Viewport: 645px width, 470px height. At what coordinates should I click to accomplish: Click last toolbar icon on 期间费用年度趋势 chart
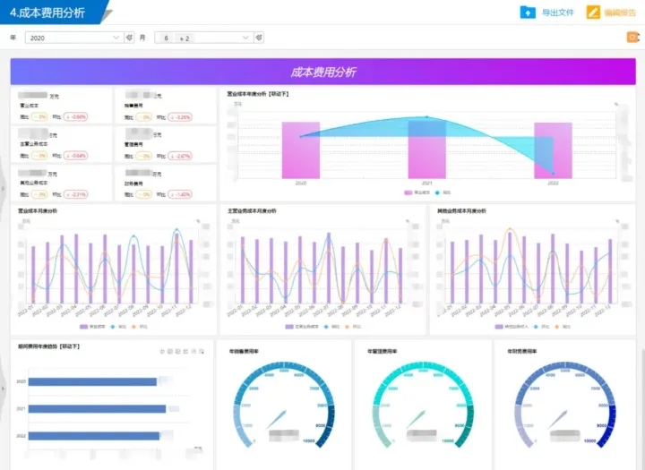click(x=202, y=352)
